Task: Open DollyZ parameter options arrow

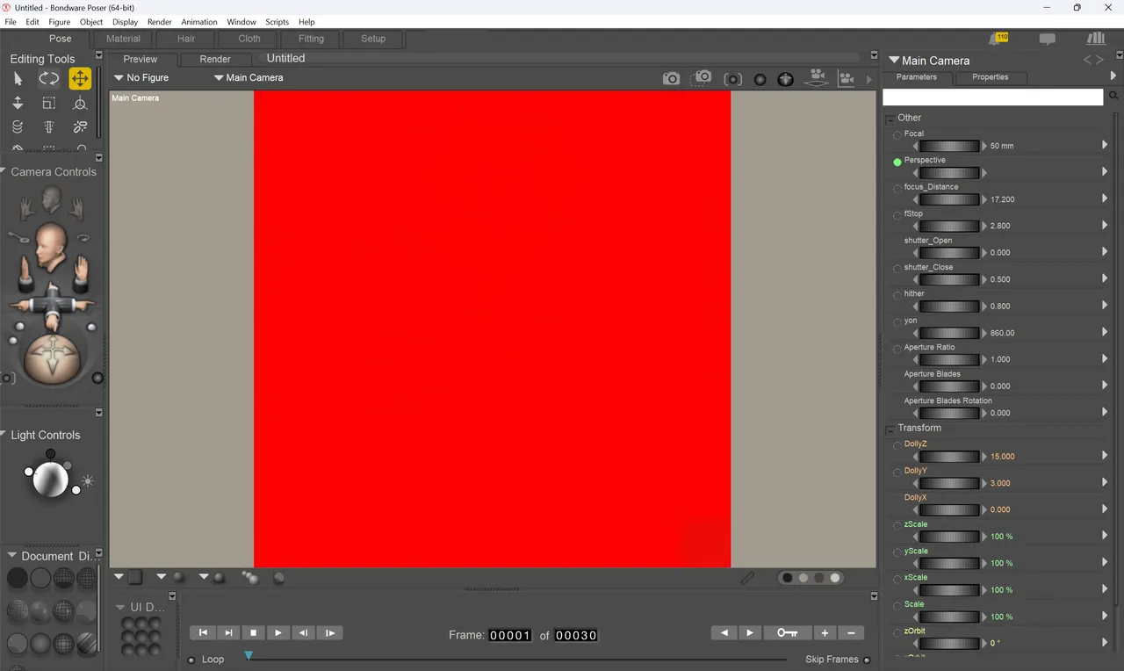Action: click(x=1105, y=455)
